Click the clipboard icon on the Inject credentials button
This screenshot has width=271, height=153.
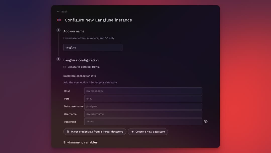[67, 131]
